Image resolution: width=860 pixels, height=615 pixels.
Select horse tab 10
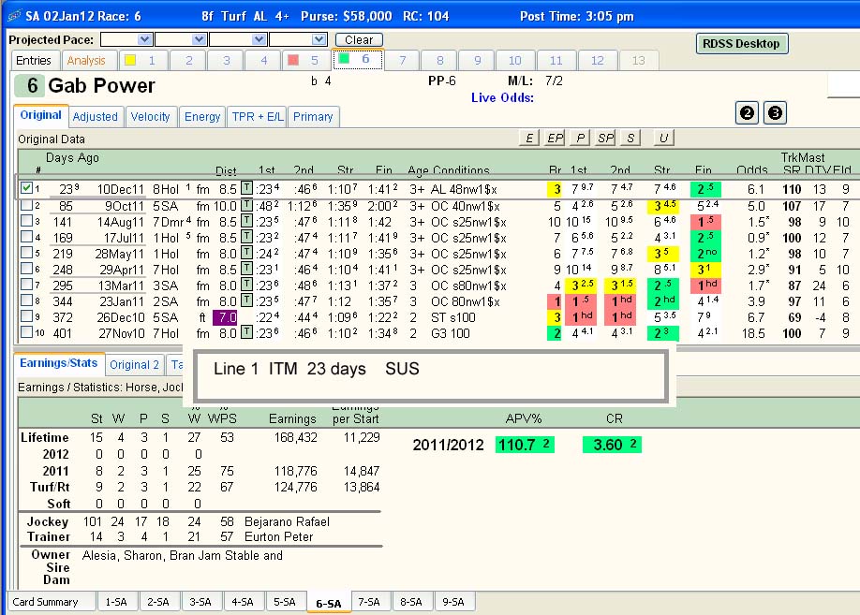[514, 60]
